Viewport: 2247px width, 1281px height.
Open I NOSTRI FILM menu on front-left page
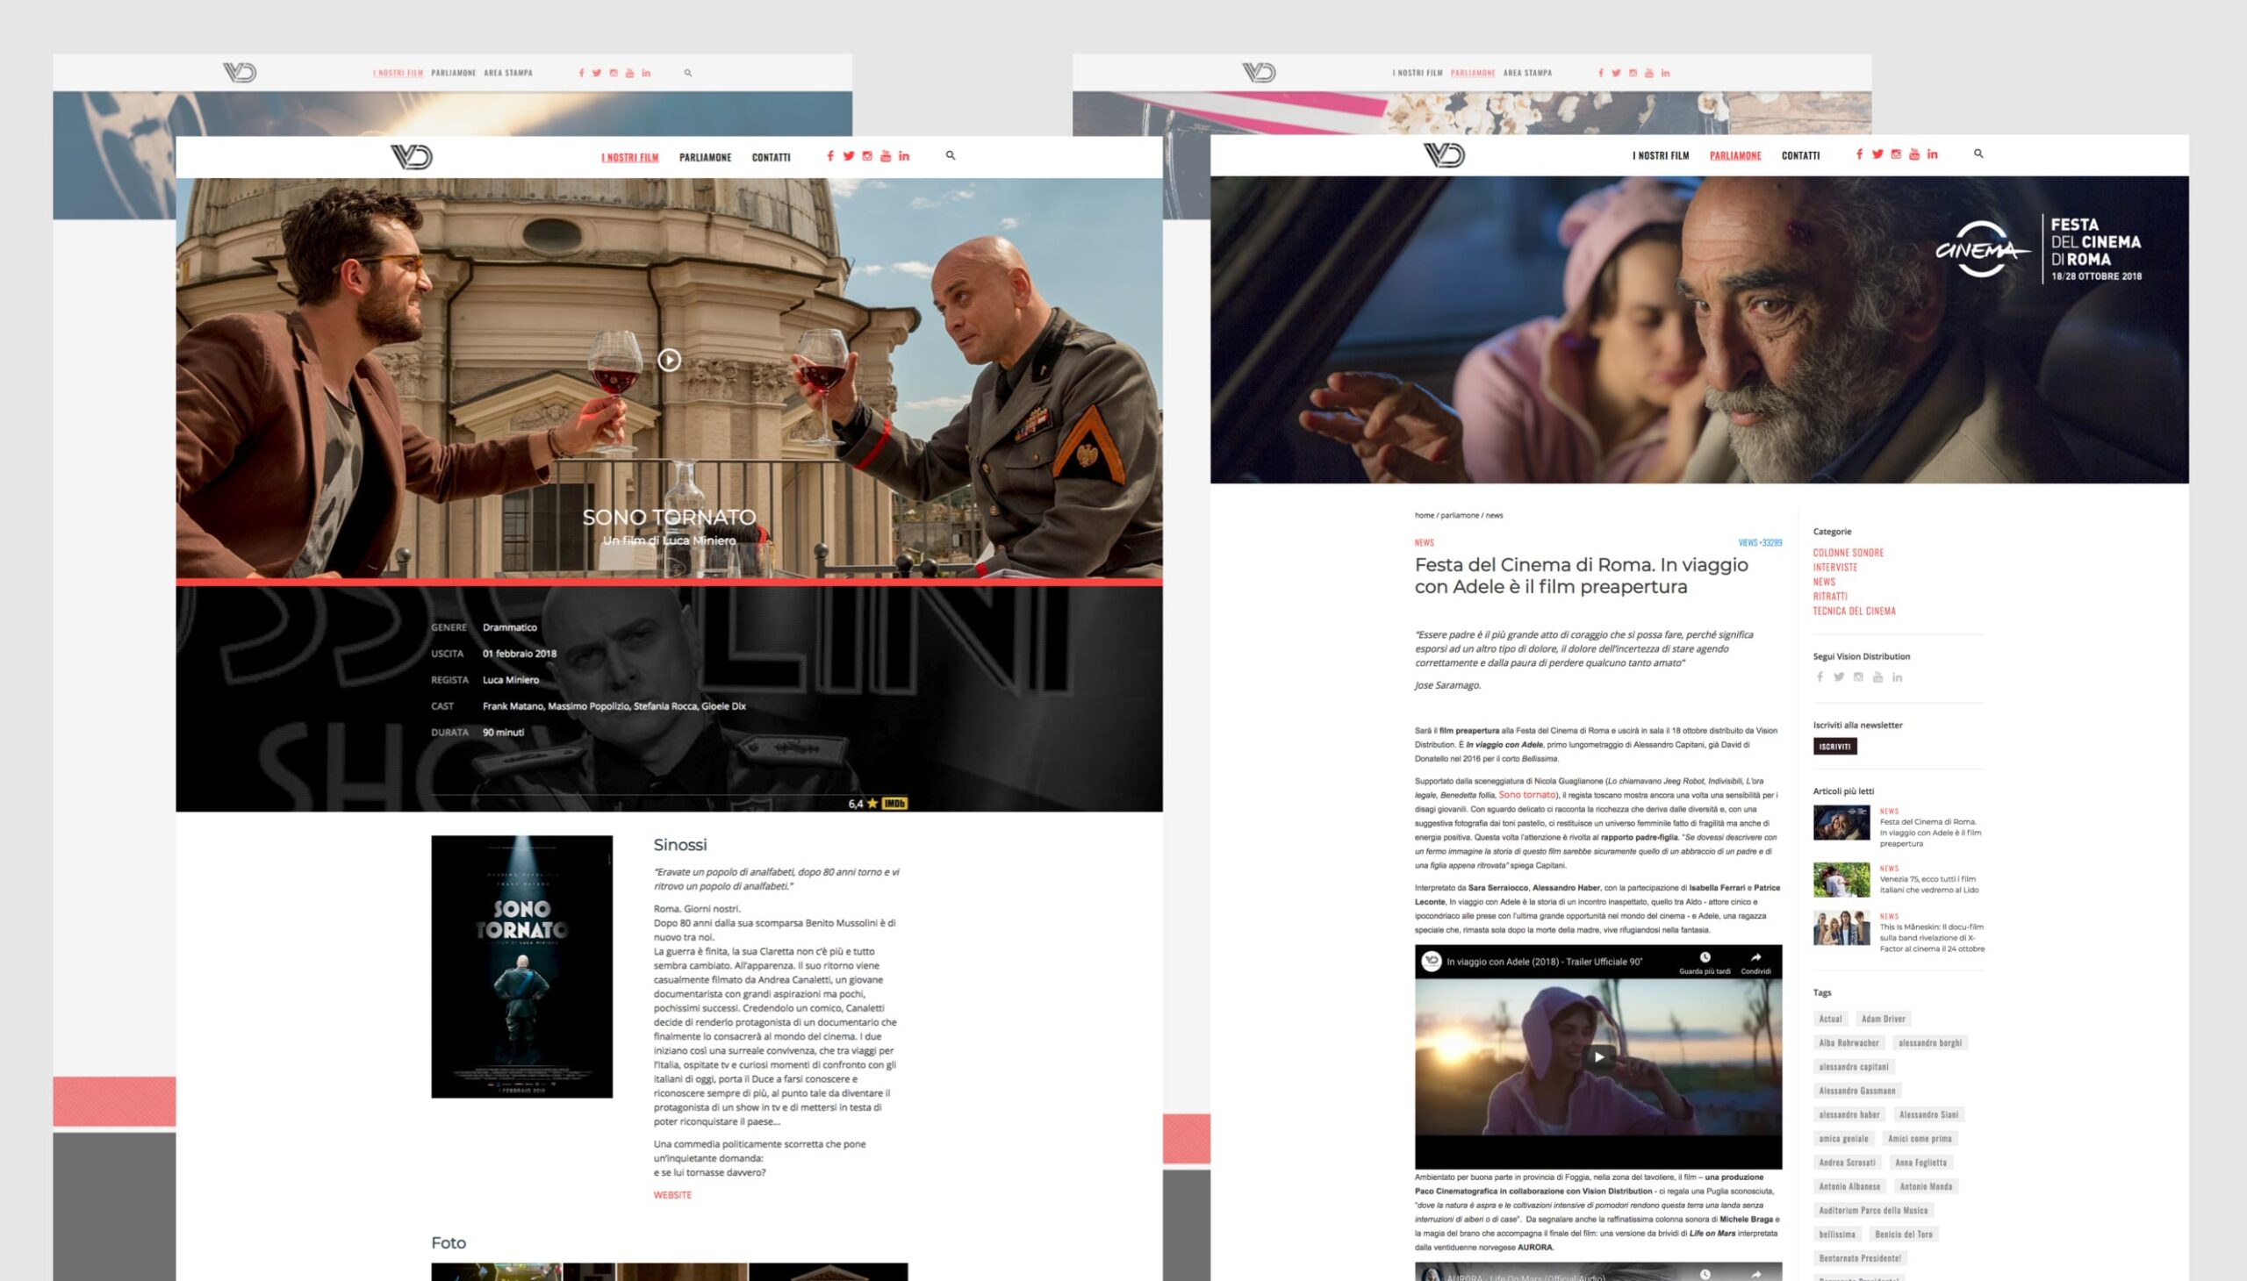(630, 157)
